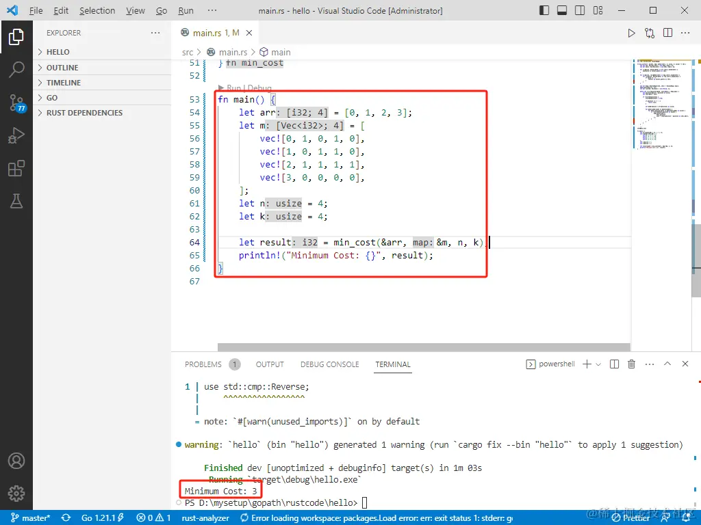701x525 pixels.
Task: Close the terminal panel
Action: point(685,364)
